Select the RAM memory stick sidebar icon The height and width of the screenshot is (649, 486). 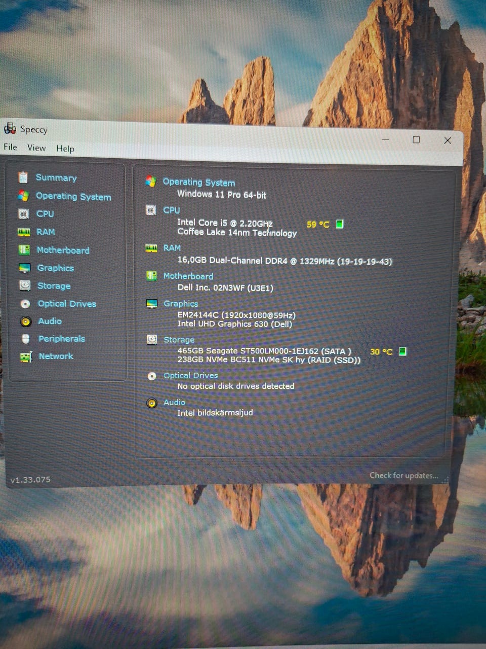pyautogui.click(x=24, y=232)
